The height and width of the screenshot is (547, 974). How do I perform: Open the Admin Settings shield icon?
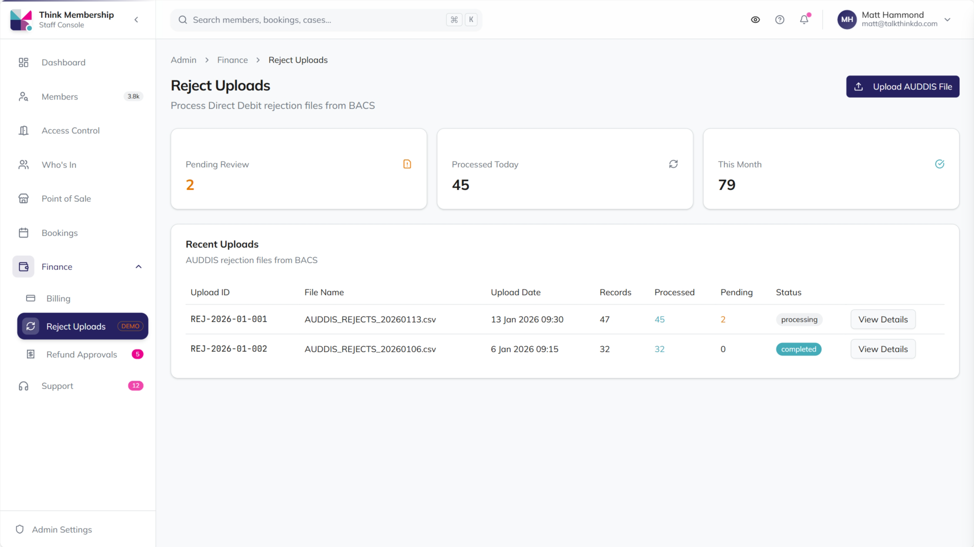point(20,529)
